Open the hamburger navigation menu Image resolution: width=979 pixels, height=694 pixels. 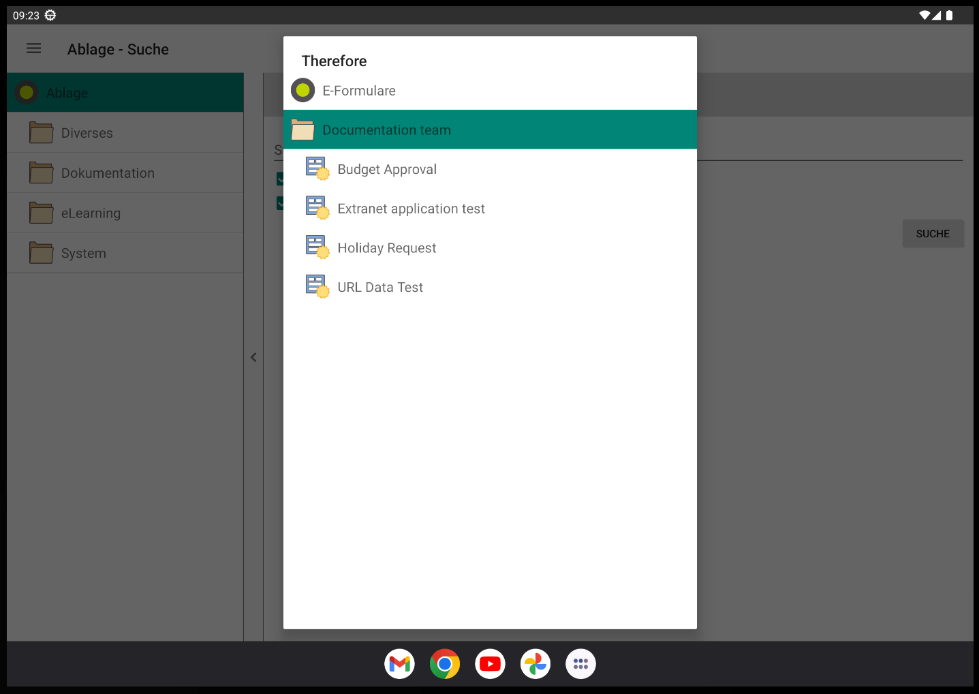pos(34,48)
